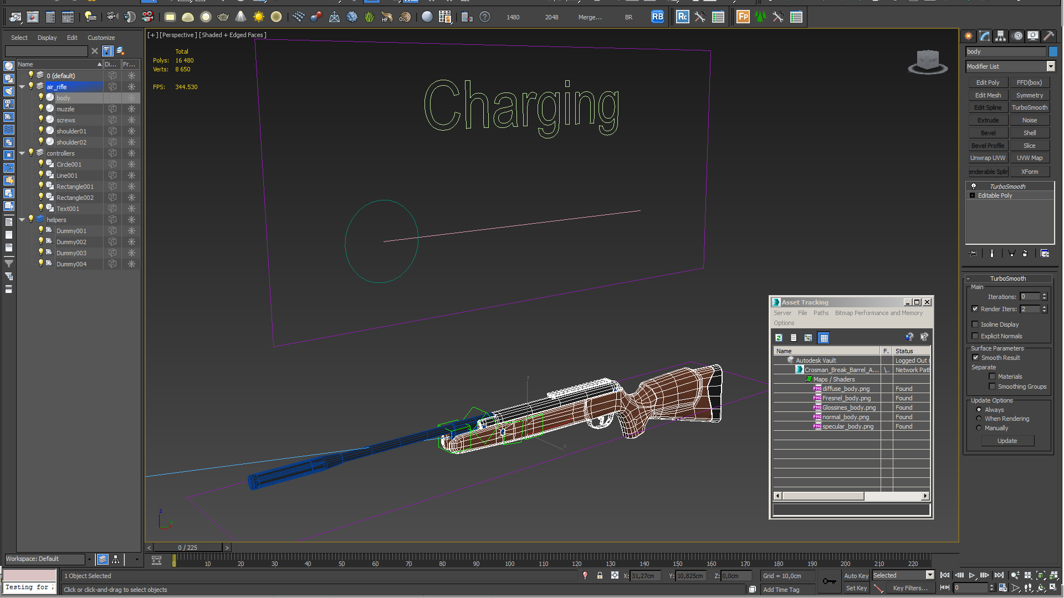Increase TurboSmooth Iterations spinner

(x=1045, y=295)
